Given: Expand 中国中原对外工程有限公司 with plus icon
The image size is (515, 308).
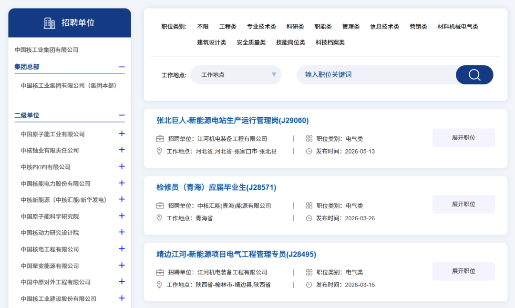Looking at the screenshot, I should [122, 281].
